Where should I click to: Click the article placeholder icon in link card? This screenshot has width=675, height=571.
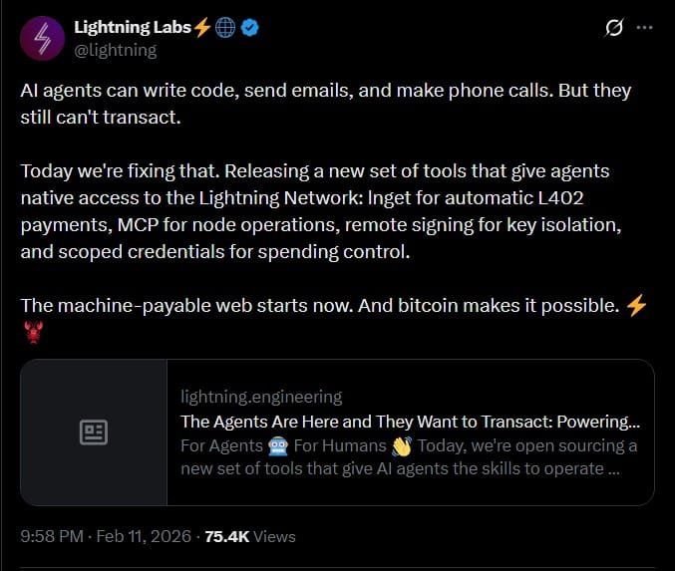point(94,432)
